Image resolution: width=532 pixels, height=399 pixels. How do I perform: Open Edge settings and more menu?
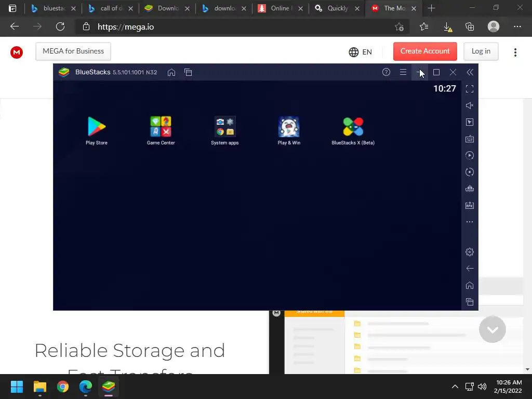517,26
